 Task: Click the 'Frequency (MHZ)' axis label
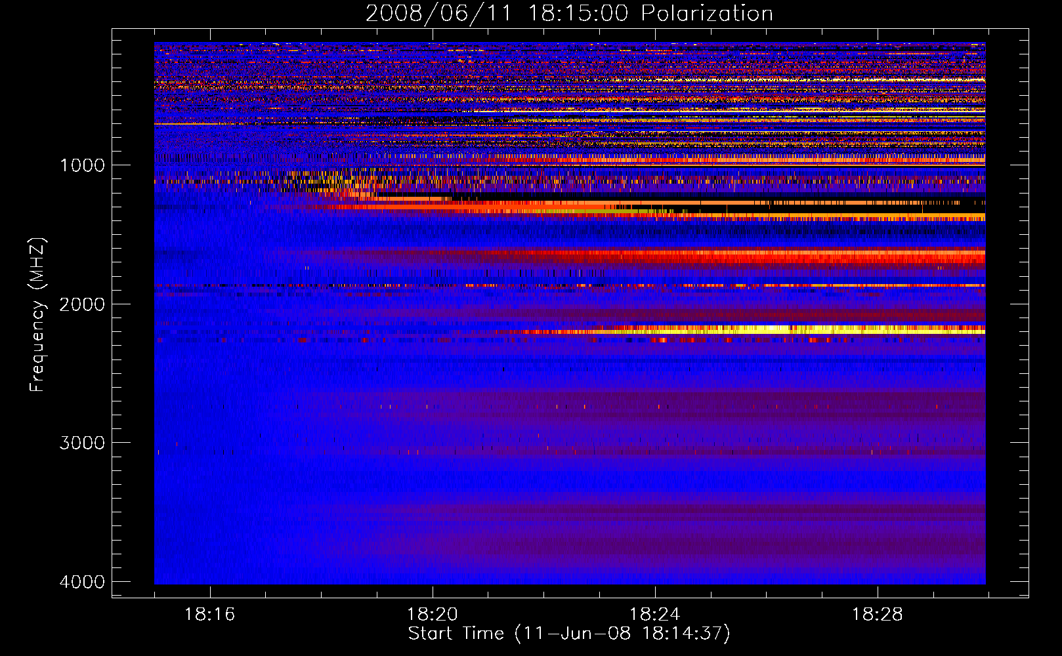click(37, 315)
